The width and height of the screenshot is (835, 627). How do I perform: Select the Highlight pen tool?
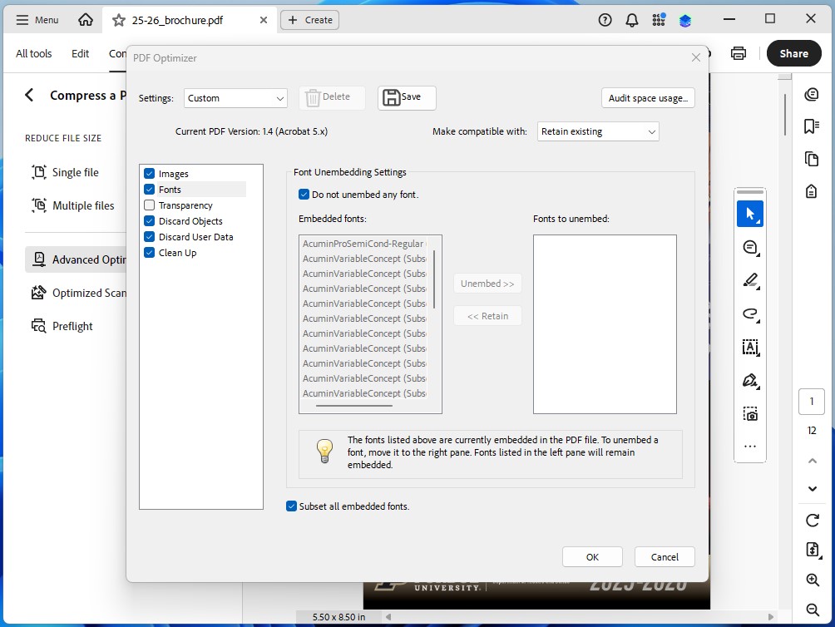tap(750, 280)
